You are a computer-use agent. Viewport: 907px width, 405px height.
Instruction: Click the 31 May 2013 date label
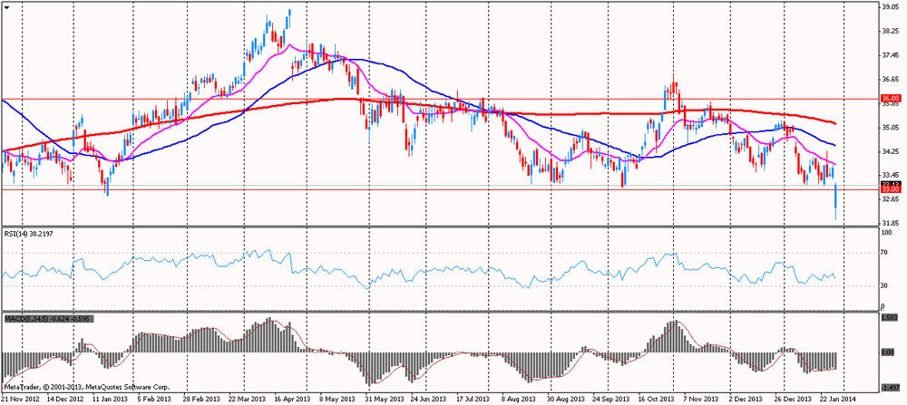tap(383, 399)
